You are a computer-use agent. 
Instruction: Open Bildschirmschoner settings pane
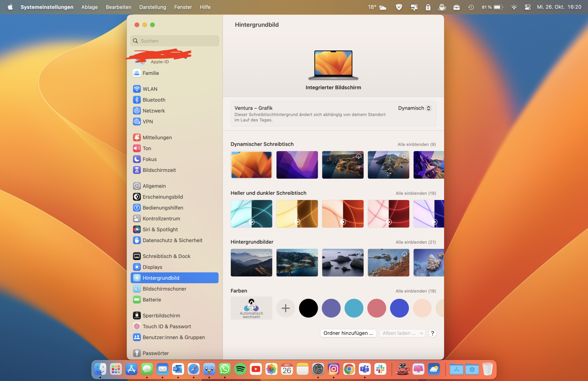click(x=164, y=289)
